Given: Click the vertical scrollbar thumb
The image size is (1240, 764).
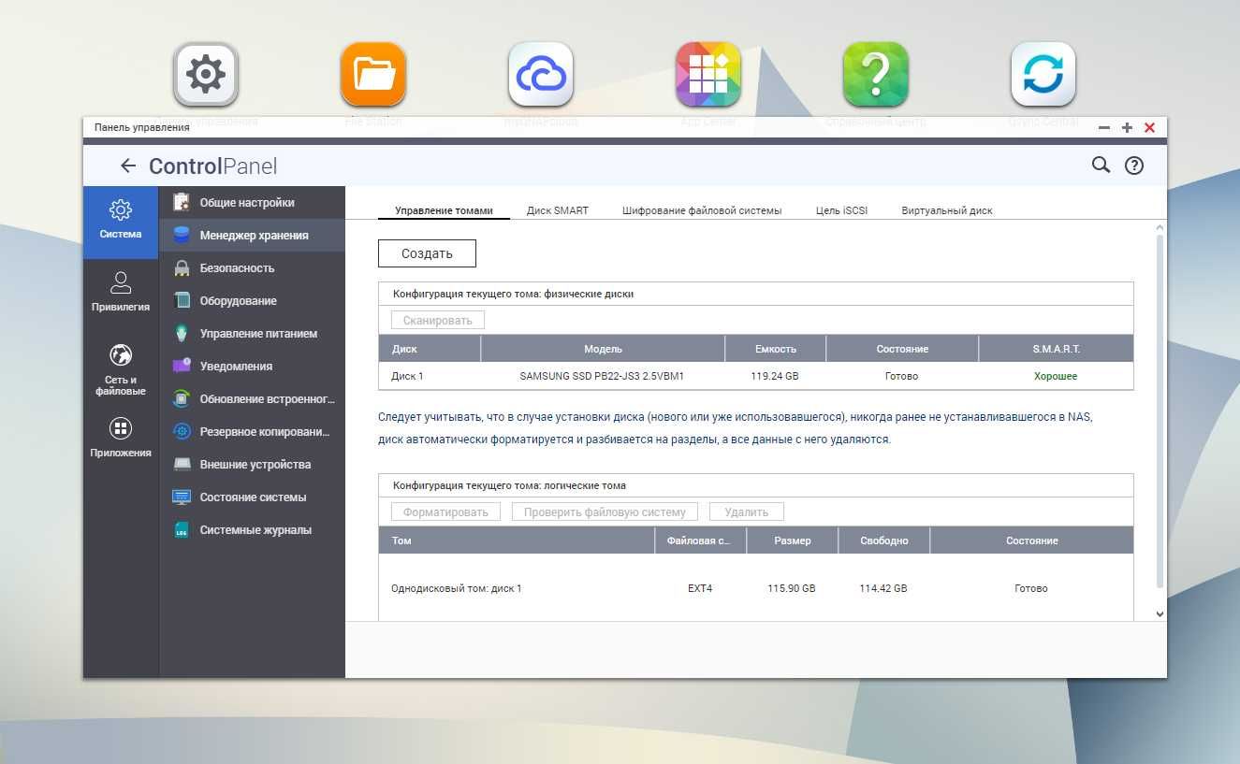Looking at the screenshot, I should pos(1160,411).
